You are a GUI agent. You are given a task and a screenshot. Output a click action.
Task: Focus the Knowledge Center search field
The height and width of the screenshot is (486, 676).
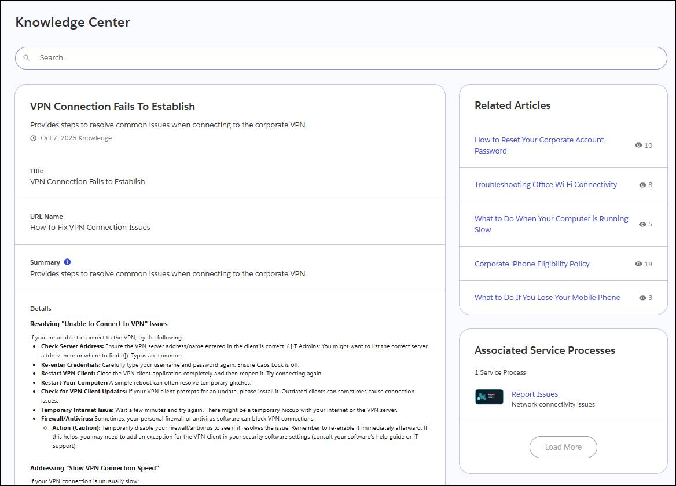341,58
